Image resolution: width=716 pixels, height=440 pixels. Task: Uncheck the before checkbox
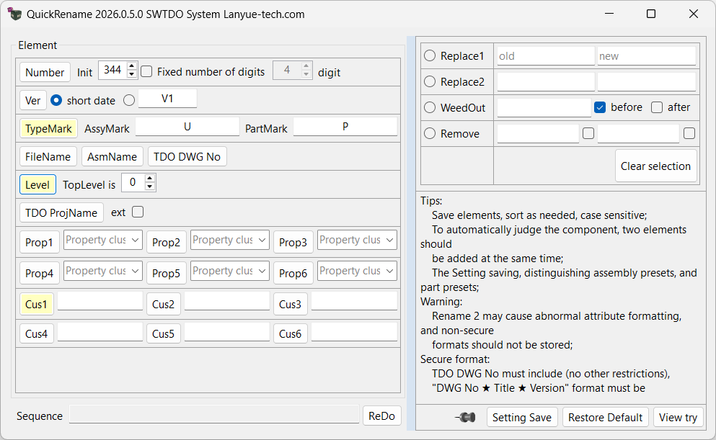pyautogui.click(x=599, y=107)
